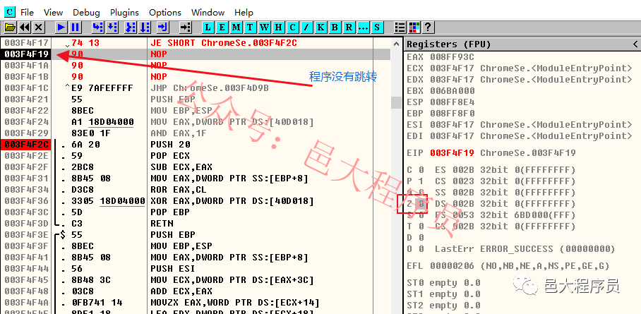Show the CPU window with C button

tap(292, 28)
